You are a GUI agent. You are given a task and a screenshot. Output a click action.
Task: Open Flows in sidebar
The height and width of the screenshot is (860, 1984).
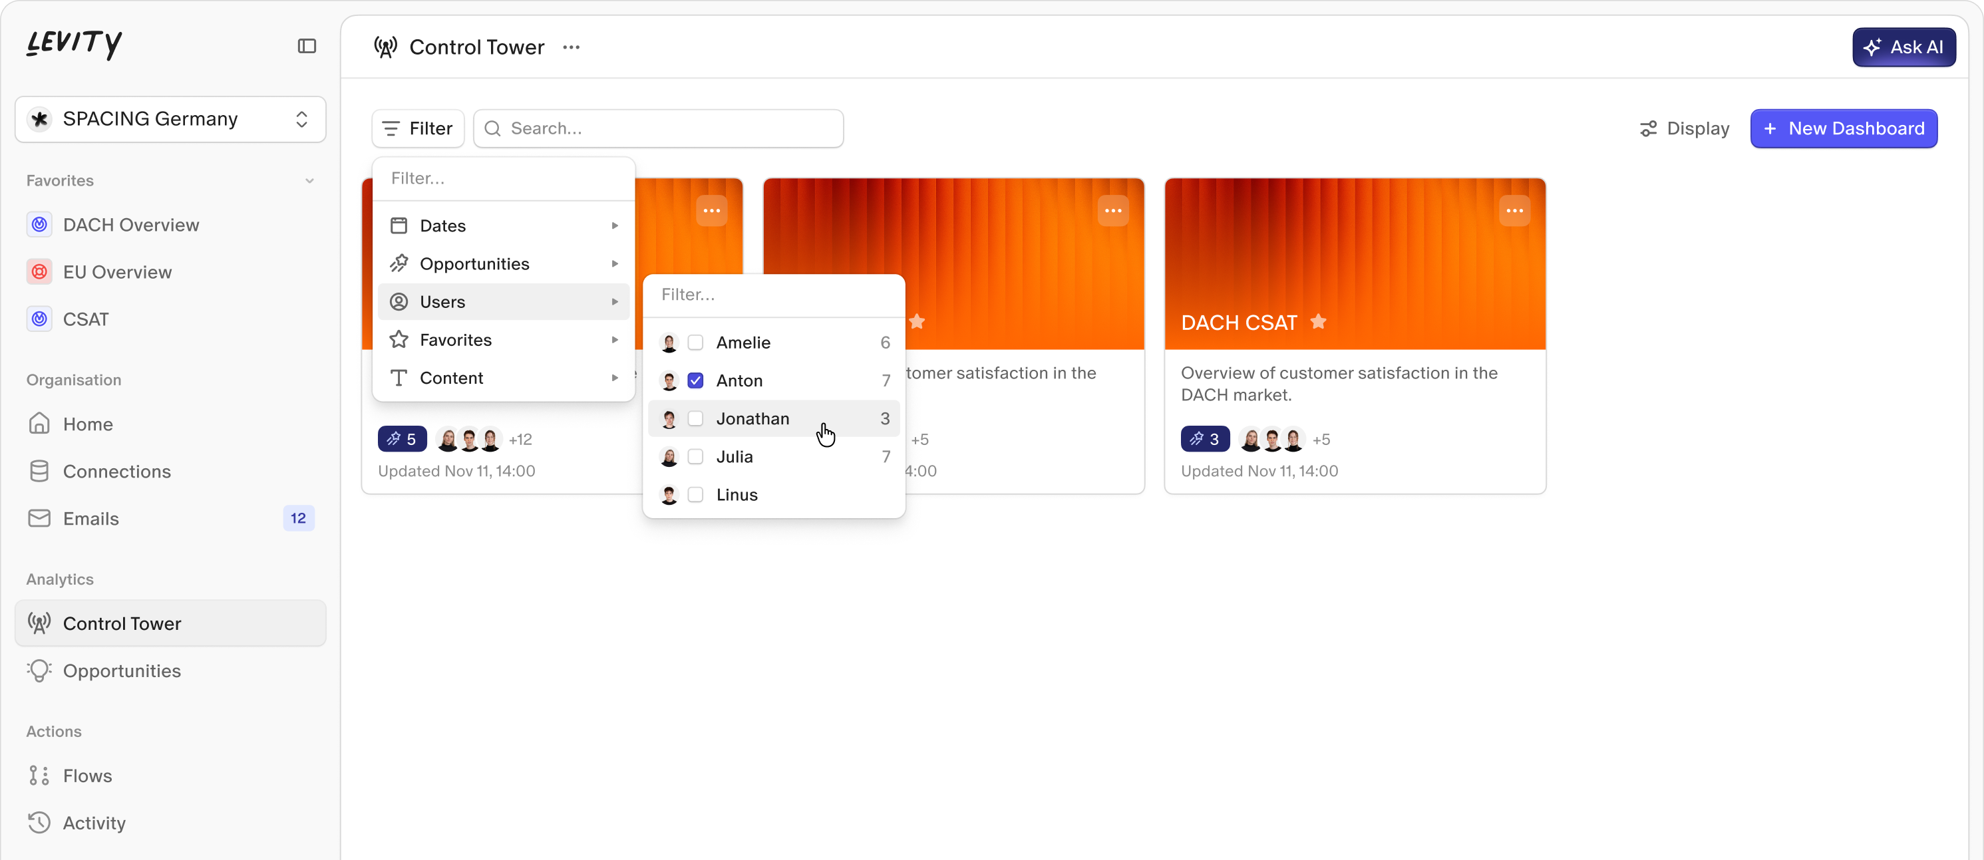pyautogui.click(x=87, y=776)
